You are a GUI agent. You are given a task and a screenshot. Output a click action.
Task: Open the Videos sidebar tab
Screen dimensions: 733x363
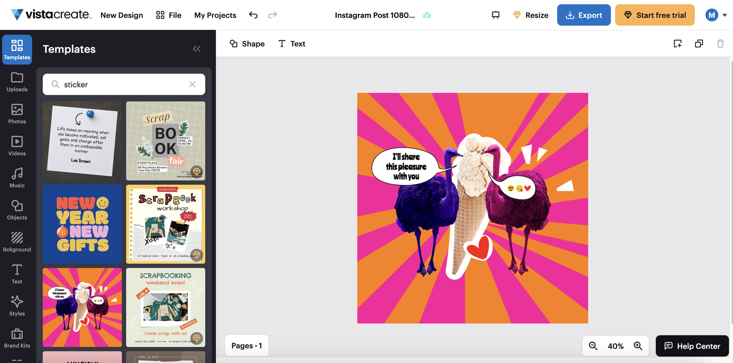click(17, 145)
